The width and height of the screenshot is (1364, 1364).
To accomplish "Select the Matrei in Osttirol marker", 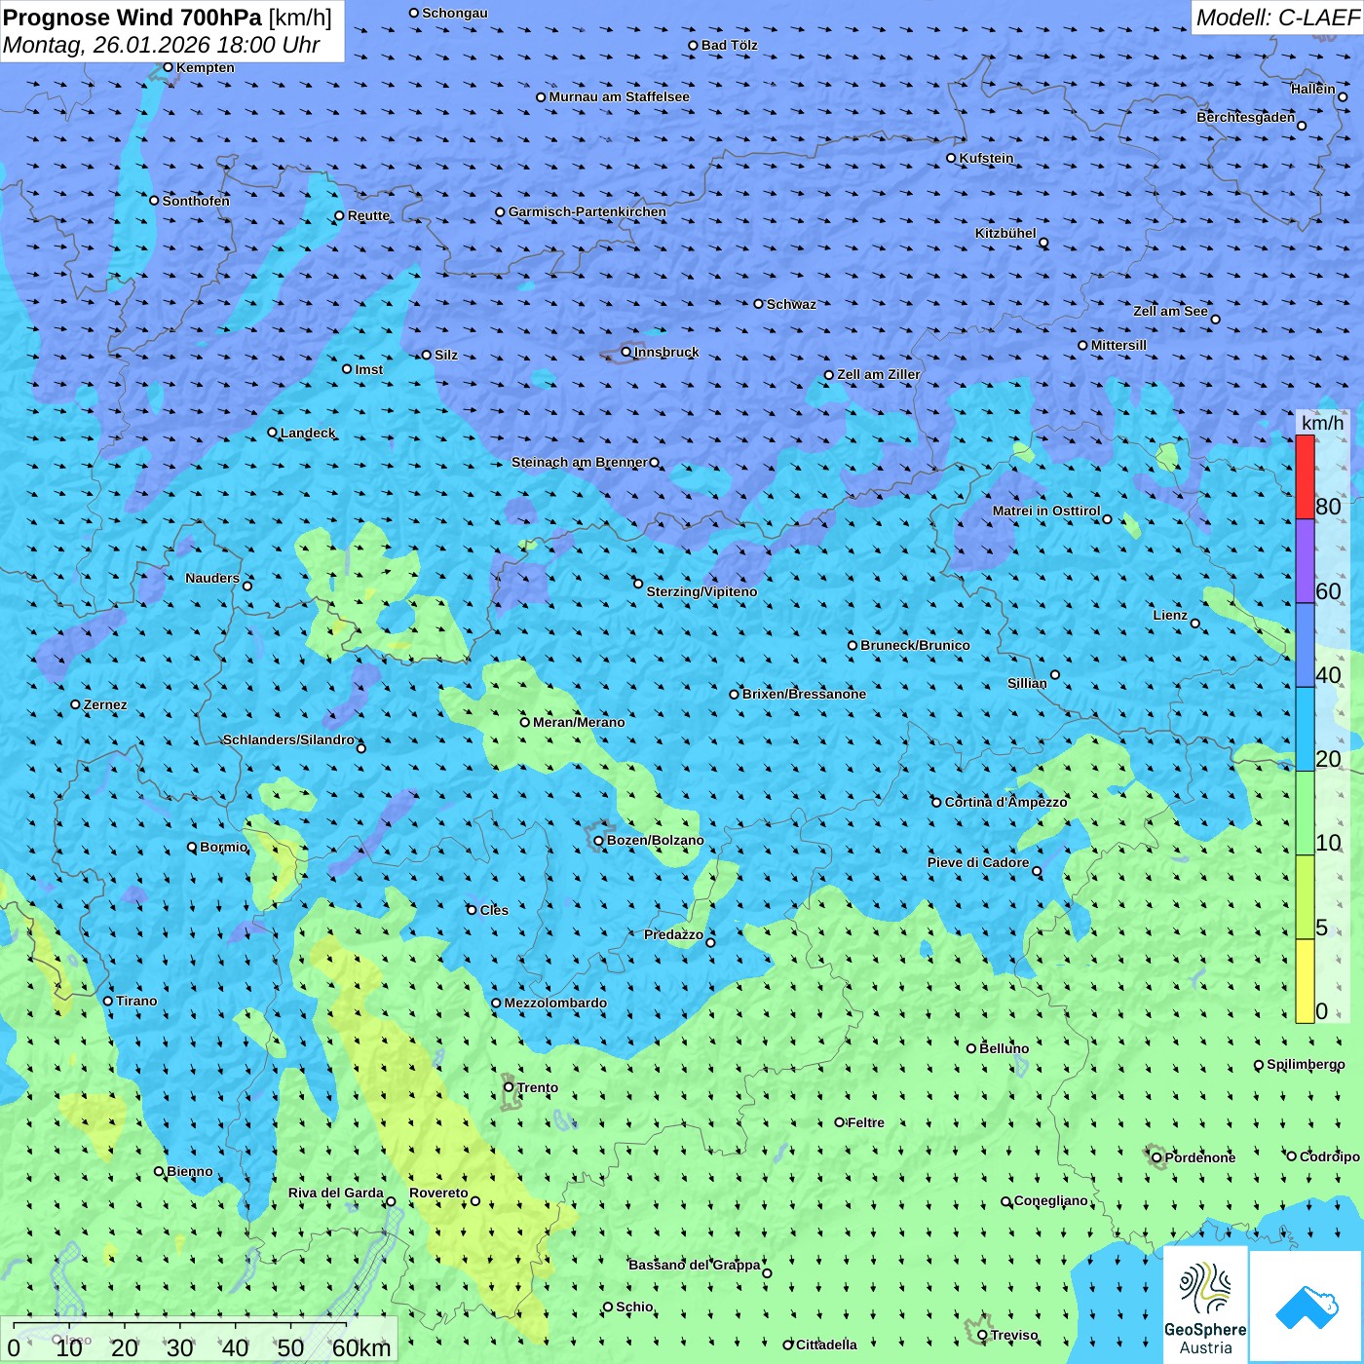I will click(x=1107, y=518).
